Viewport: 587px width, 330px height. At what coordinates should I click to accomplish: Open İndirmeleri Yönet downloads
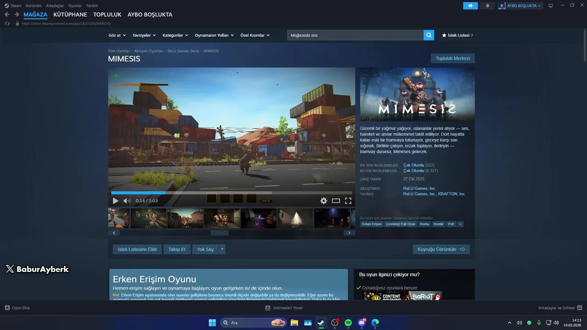284,308
